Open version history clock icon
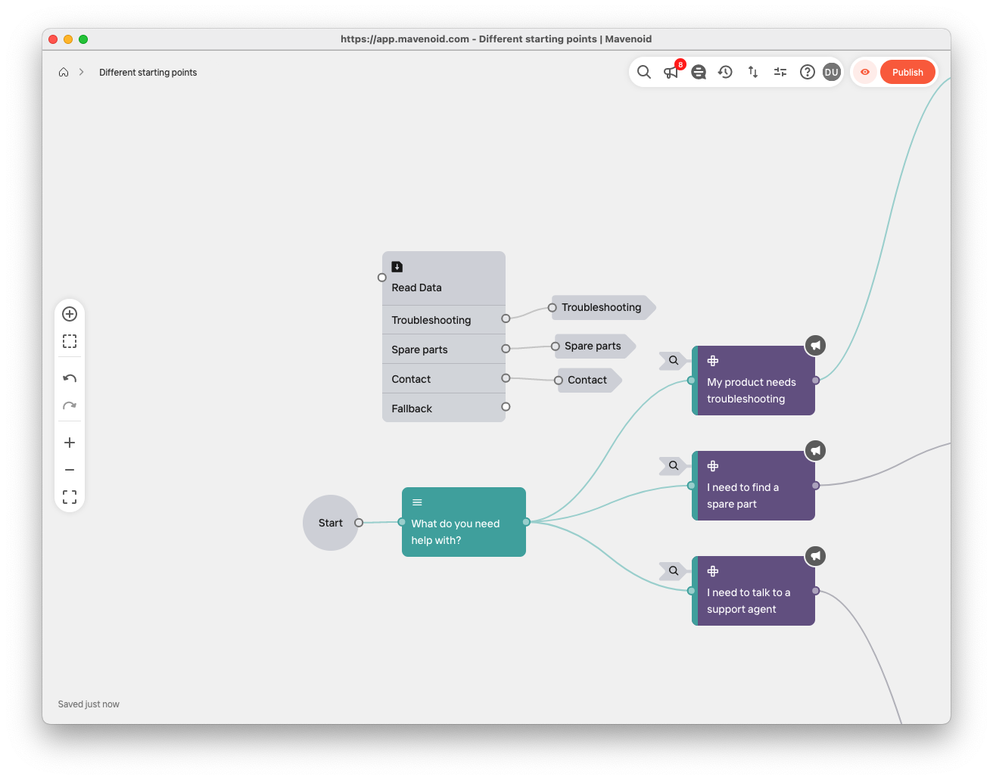The width and height of the screenshot is (993, 780). [x=725, y=72]
